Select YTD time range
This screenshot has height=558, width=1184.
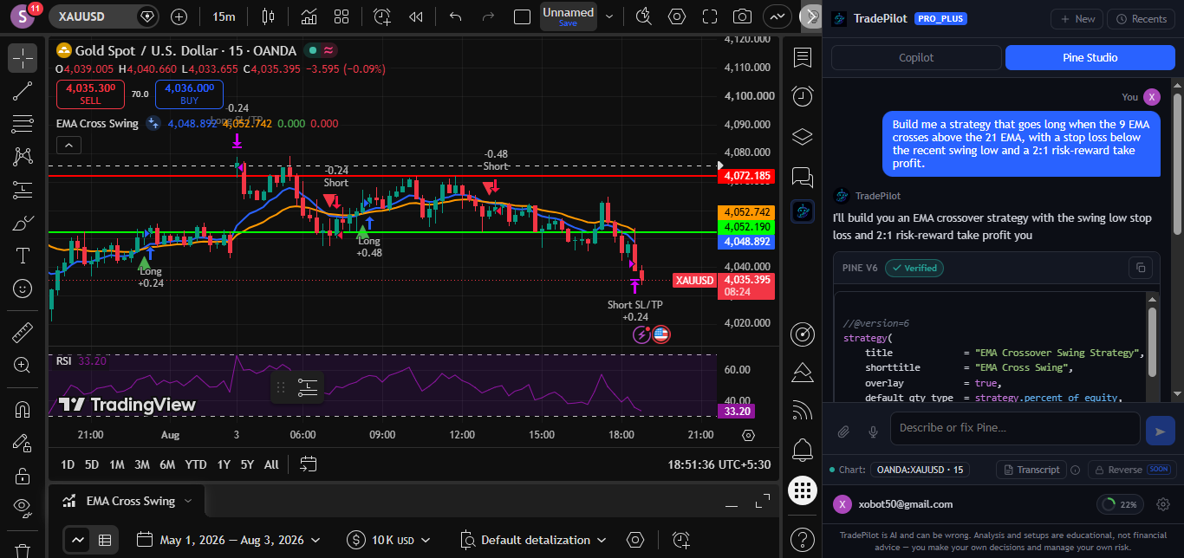[x=196, y=464]
